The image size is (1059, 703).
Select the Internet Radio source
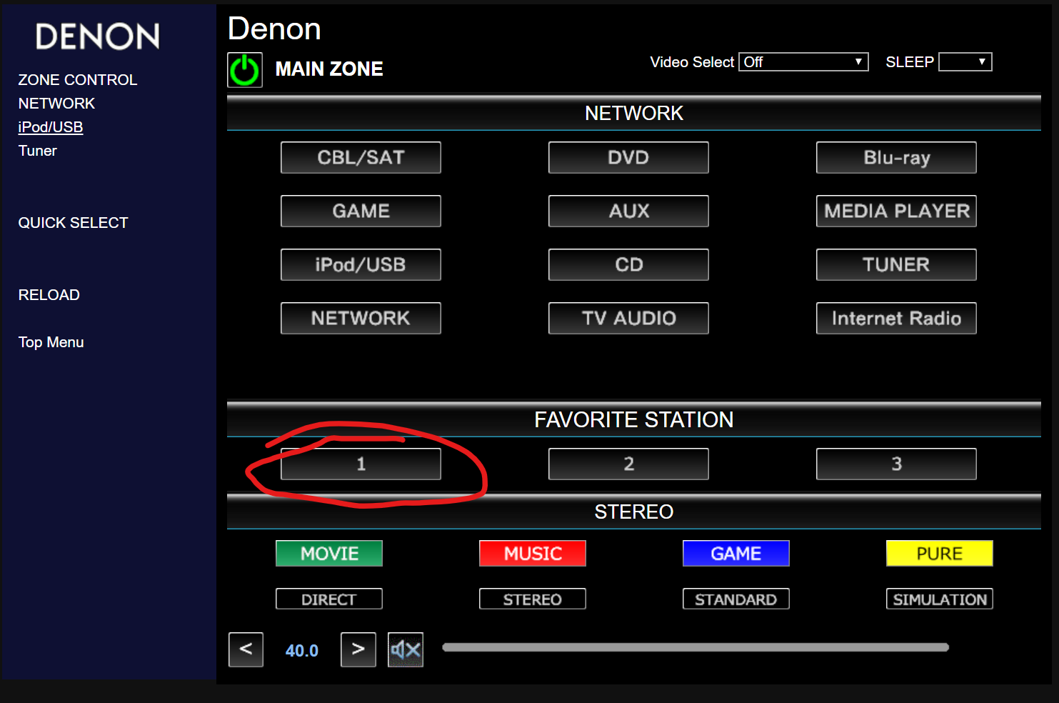coord(896,318)
